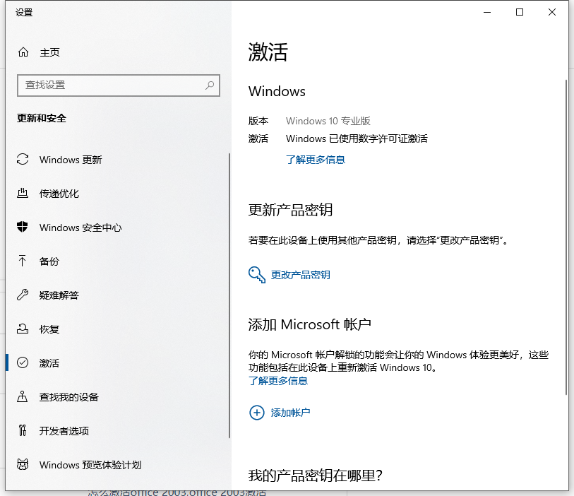Open 查找我的设备 settings
Viewport: 574px width, 496px height.
coord(68,396)
